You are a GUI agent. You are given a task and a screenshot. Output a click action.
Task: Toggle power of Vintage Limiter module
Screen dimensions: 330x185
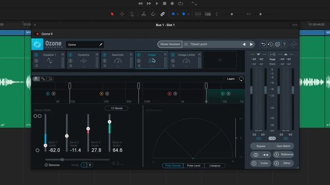pos(173,55)
